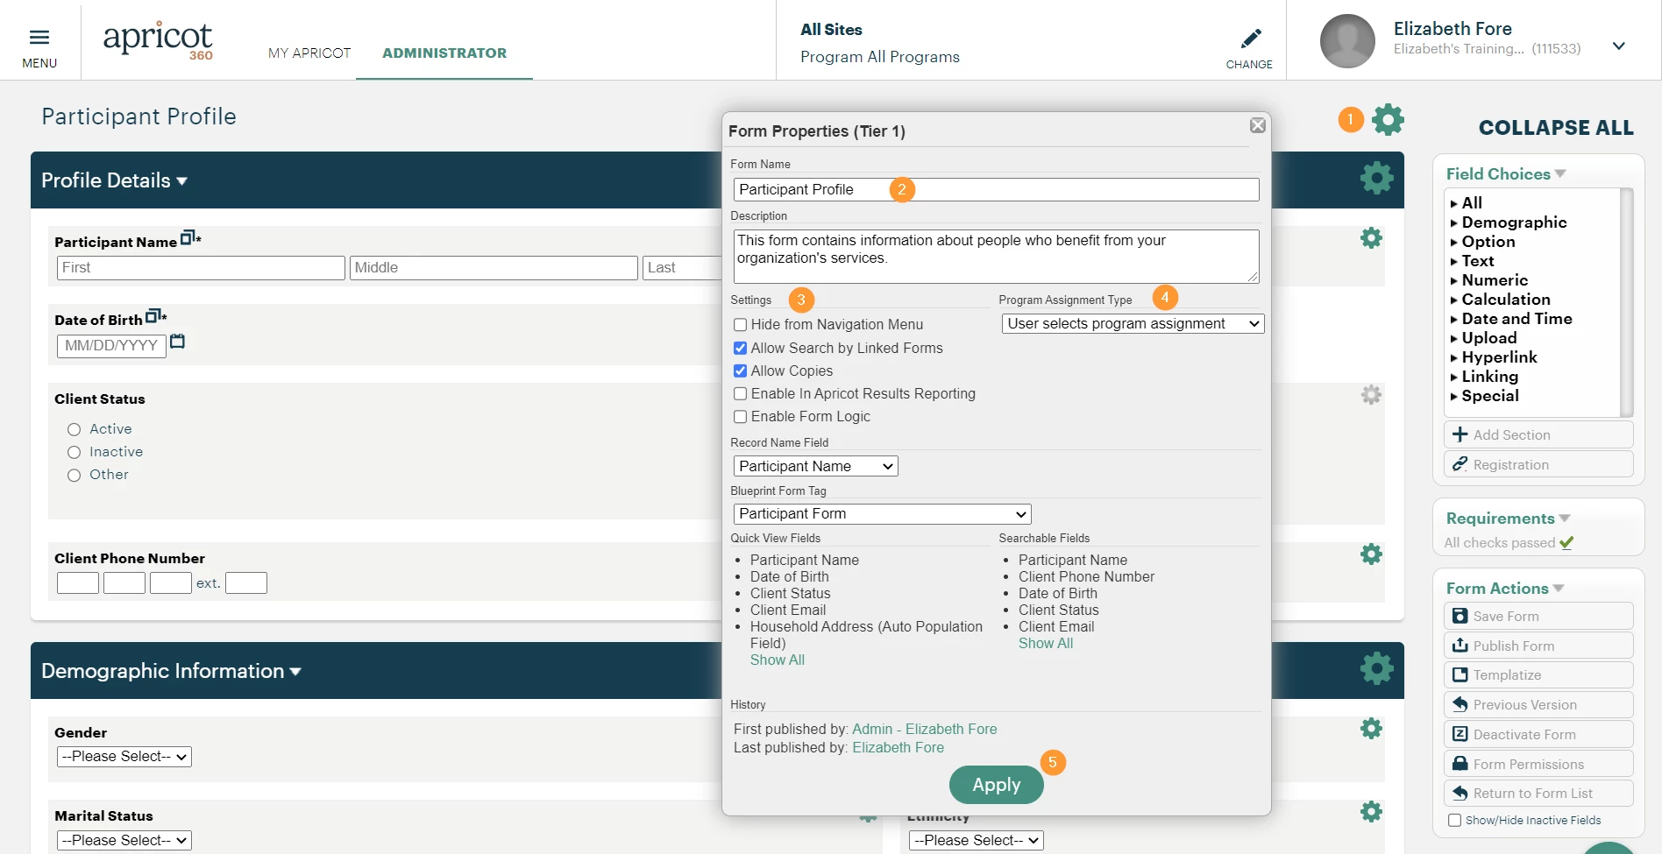Select the ADMINISTRATOR tab
The image size is (1662, 854).
(444, 53)
